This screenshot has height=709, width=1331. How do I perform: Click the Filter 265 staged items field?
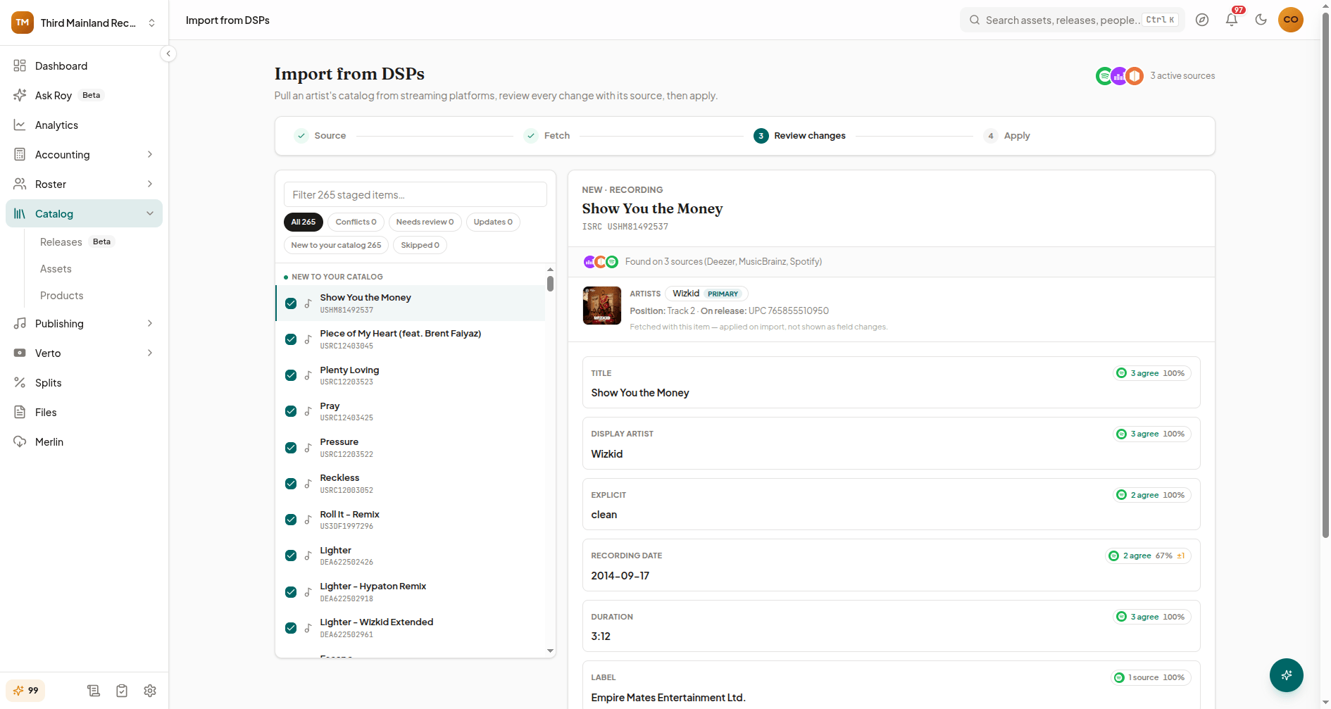click(415, 195)
